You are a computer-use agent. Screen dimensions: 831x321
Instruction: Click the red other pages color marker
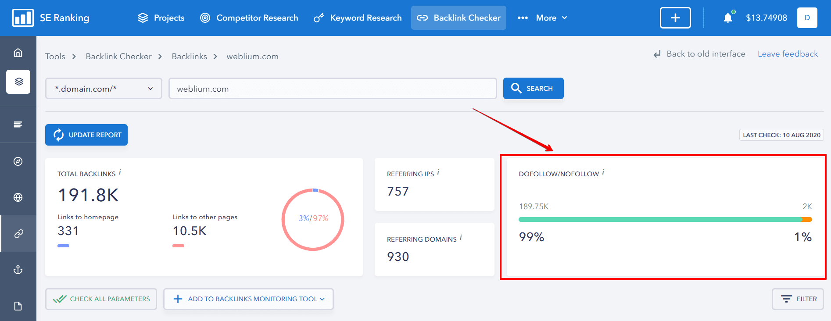(x=179, y=246)
